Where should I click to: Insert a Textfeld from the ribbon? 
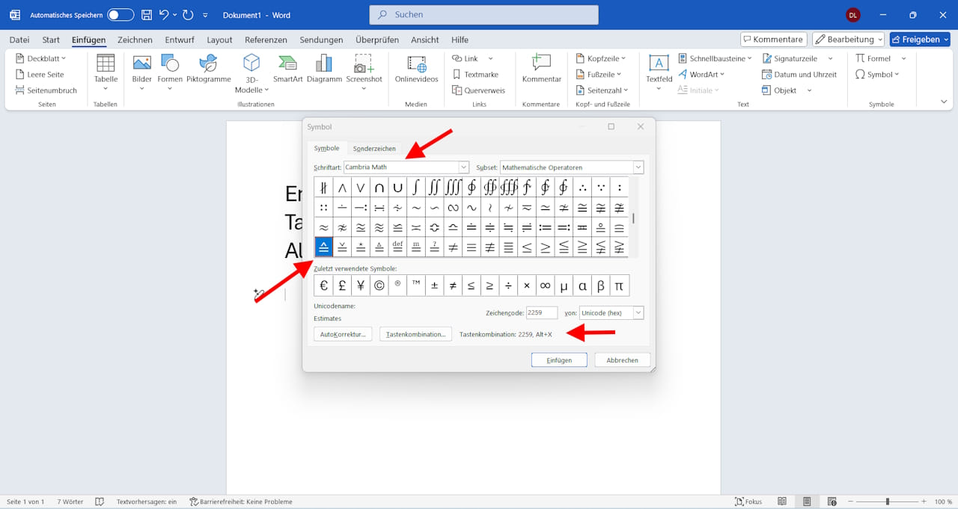pos(659,64)
